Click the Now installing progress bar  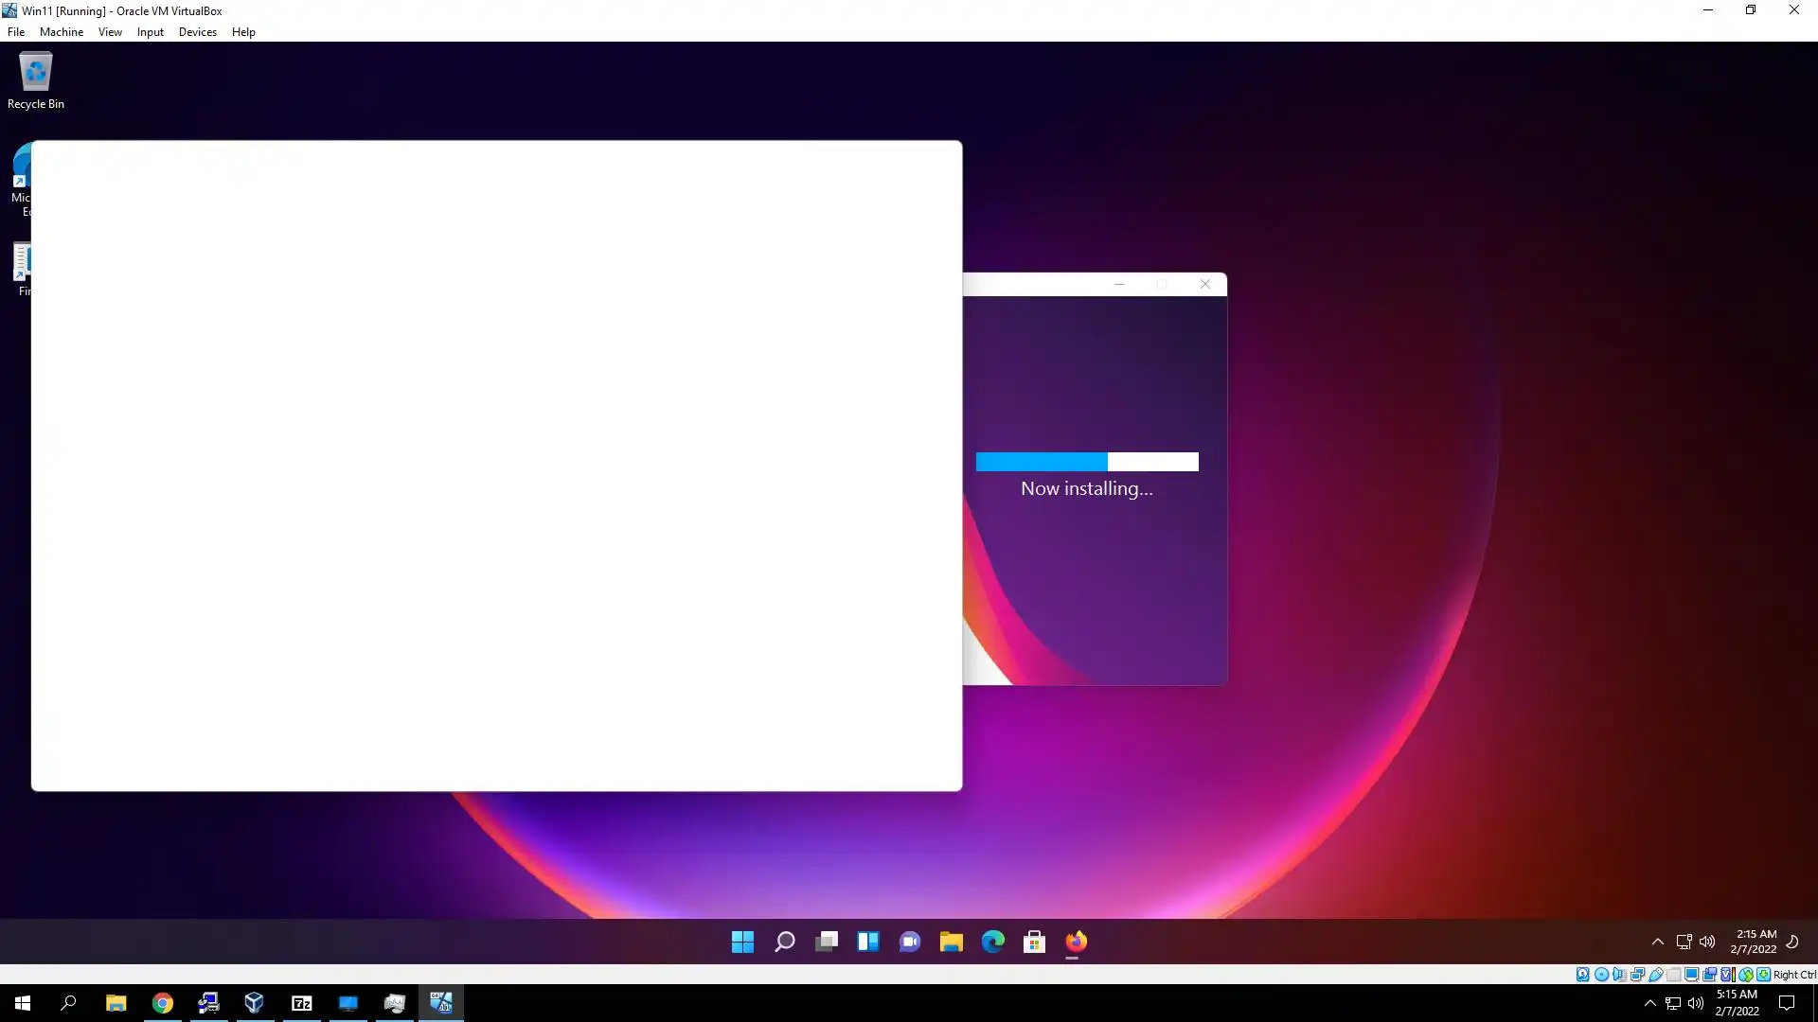tap(1086, 462)
